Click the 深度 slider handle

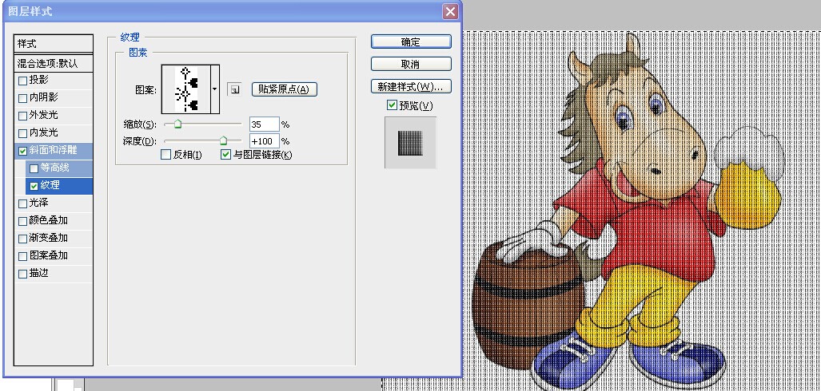[223, 141]
